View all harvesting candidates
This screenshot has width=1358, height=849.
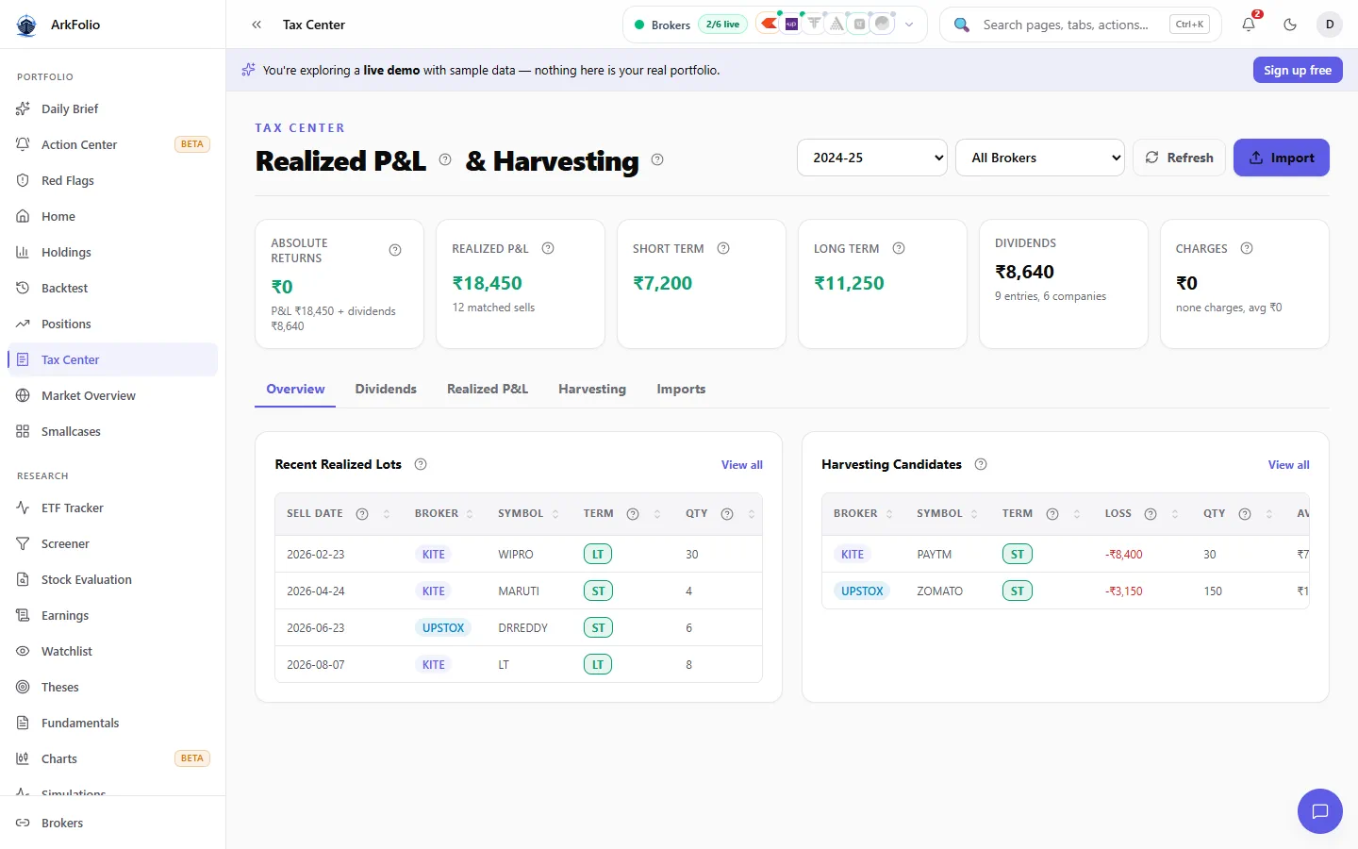click(x=1289, y=465)
